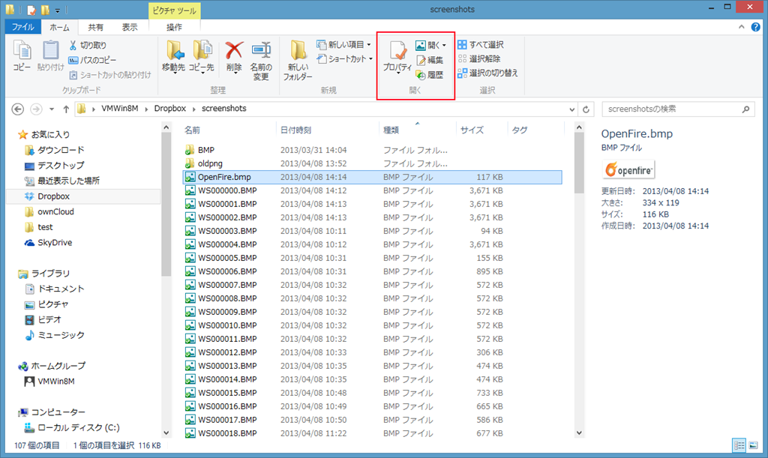The height and width of the screenshot is (458, 768).
Task: Open the File (ファイル) tab
Action: [22, 27]
